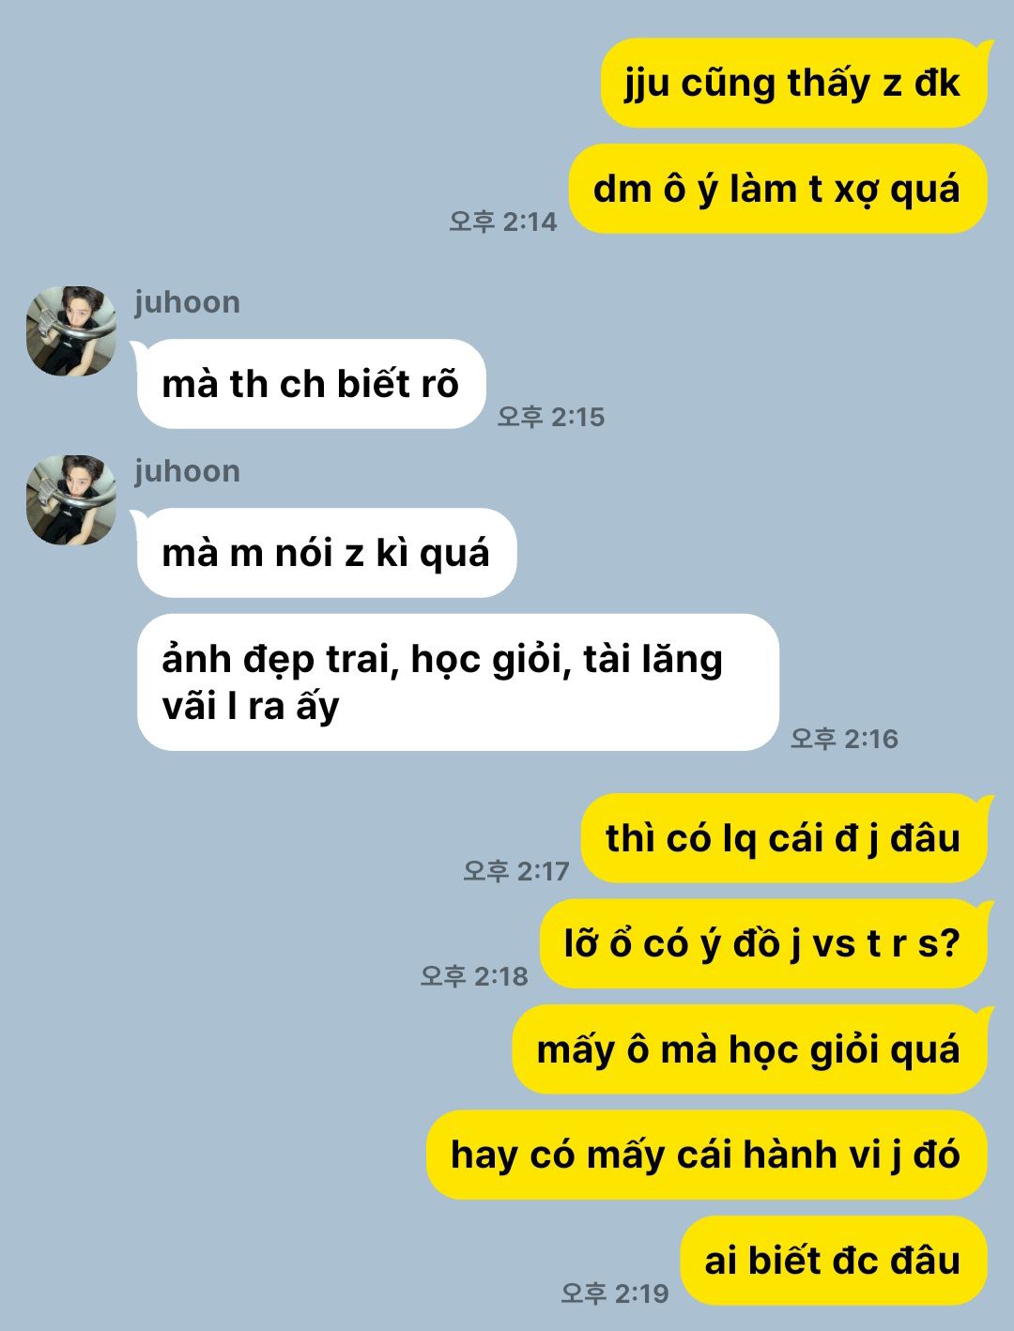Tap the 'thì có lq cái đ j đâu' bubble
The height and width of the screenshot is (1331, 1014).
[x=785, y=838]
